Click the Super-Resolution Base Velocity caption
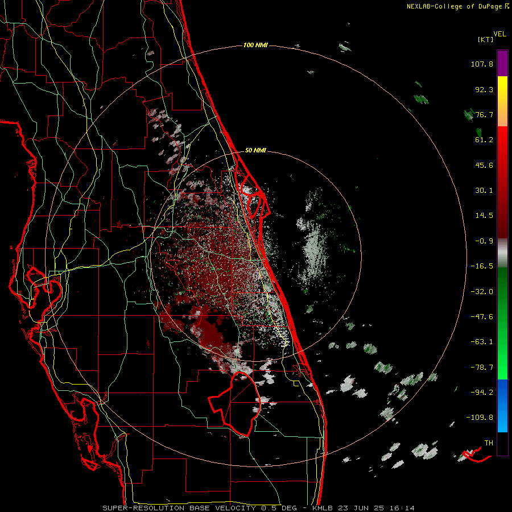 coord(259,508)
